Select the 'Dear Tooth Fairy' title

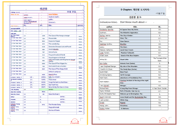pyautogui.click(x=53, y=85)
